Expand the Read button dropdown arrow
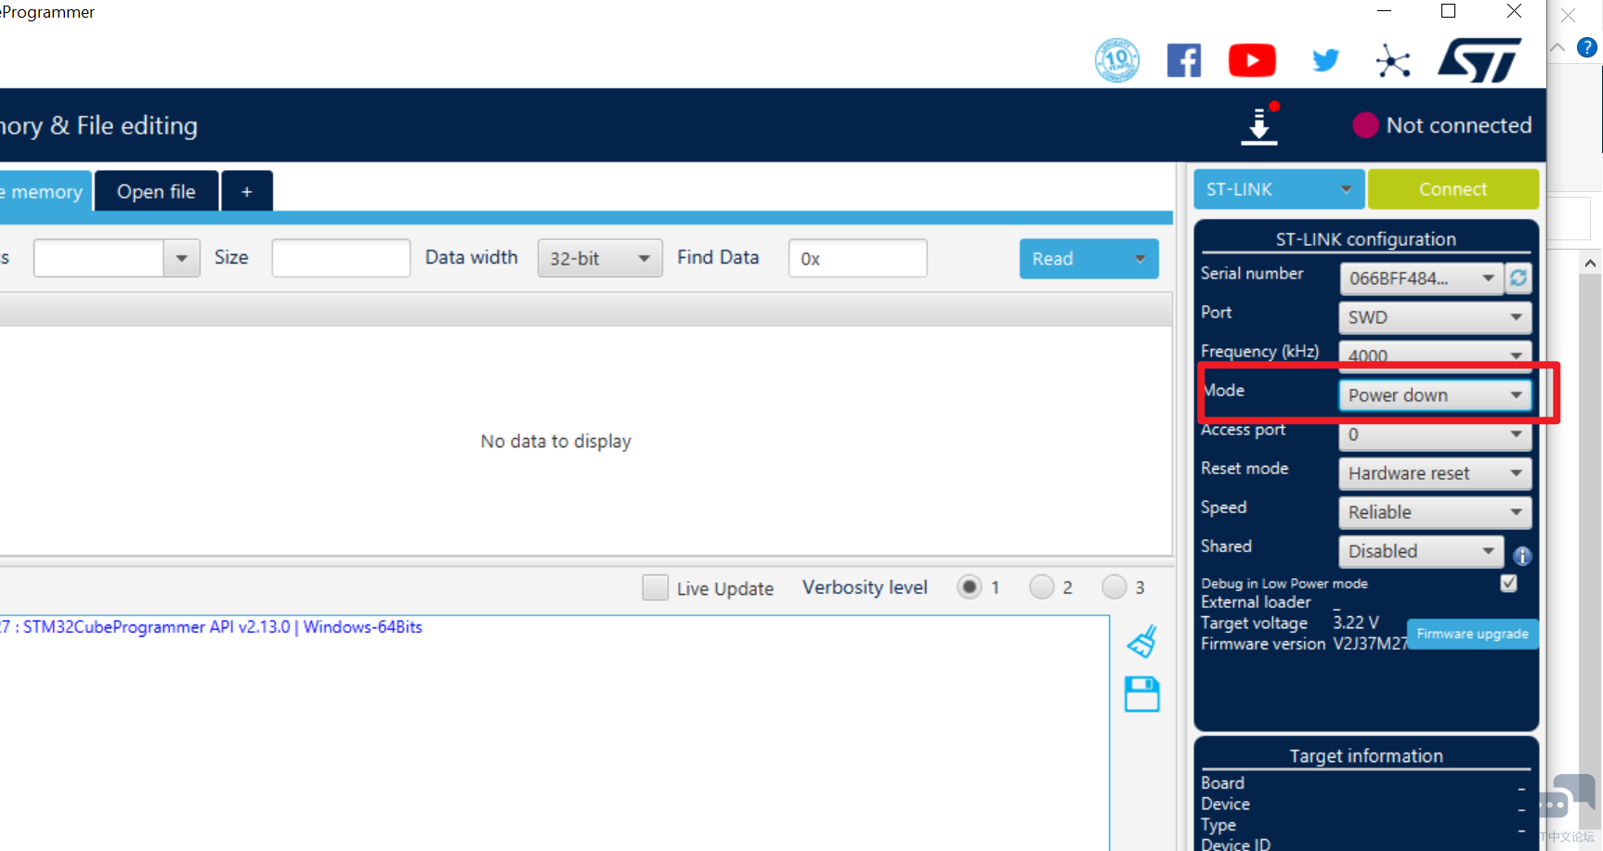Screen dimensions: 1603x851 click(x=1140, y=259)
